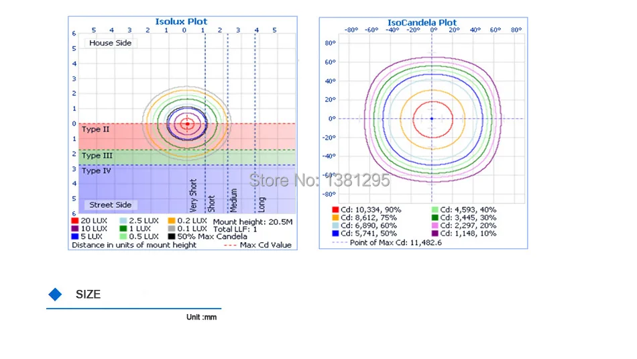
Task: Click the '50% Max Candela' legend text
Action: point(212,236)
